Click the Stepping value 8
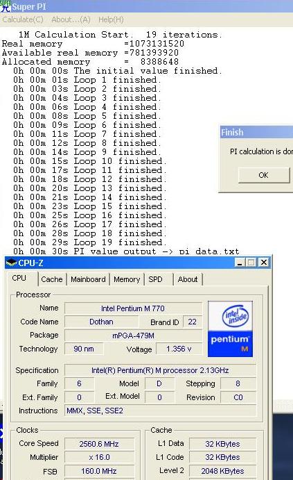The height and width of the screenshot is (480, 293). pos(238,383)
